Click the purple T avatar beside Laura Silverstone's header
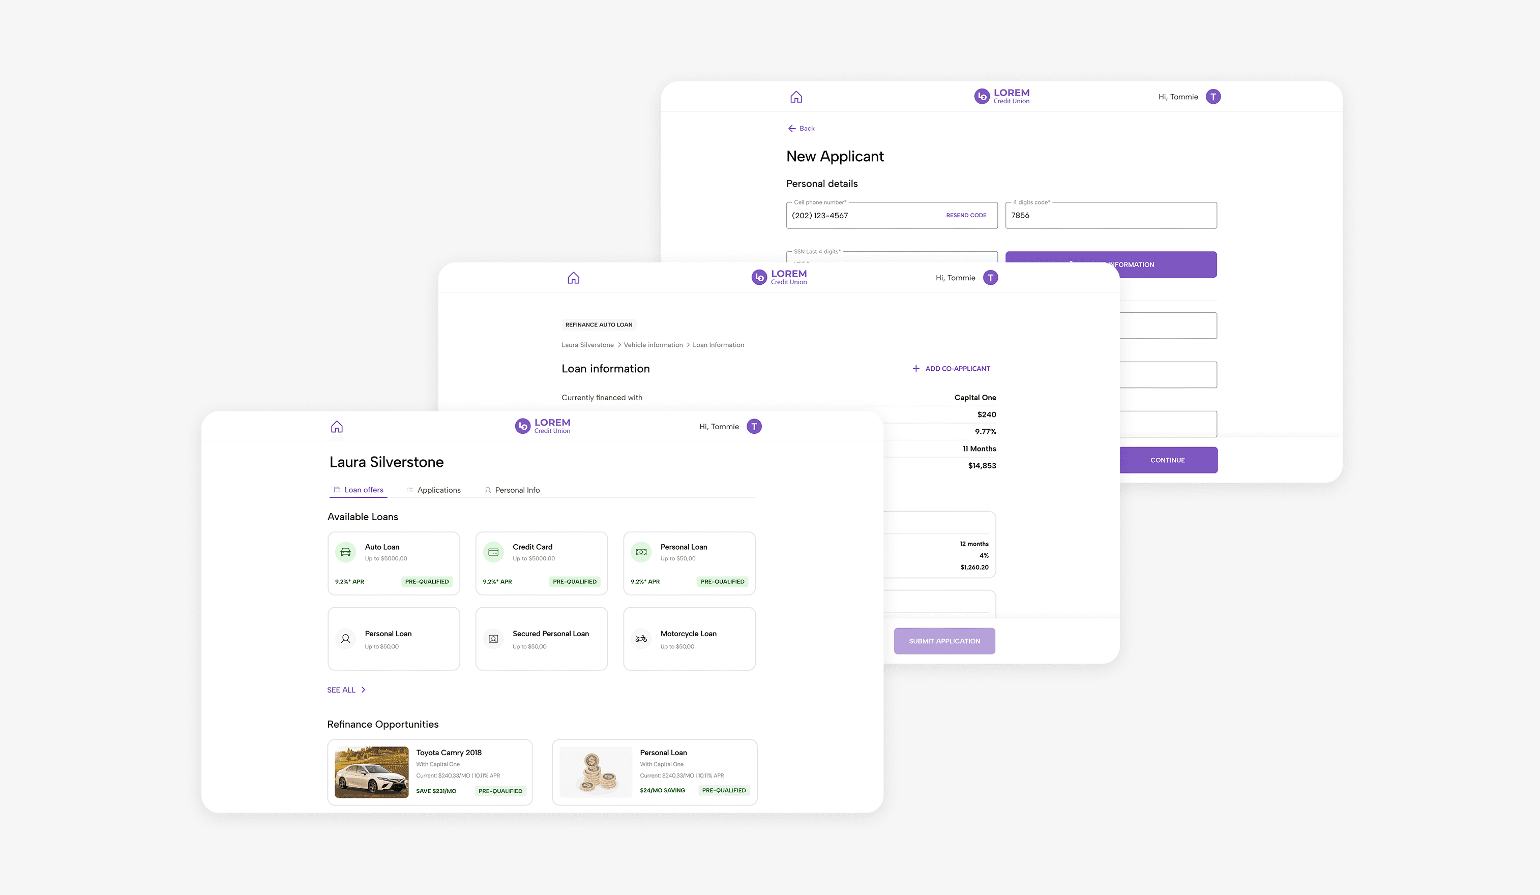The image size is (1540, 895). 754,427
